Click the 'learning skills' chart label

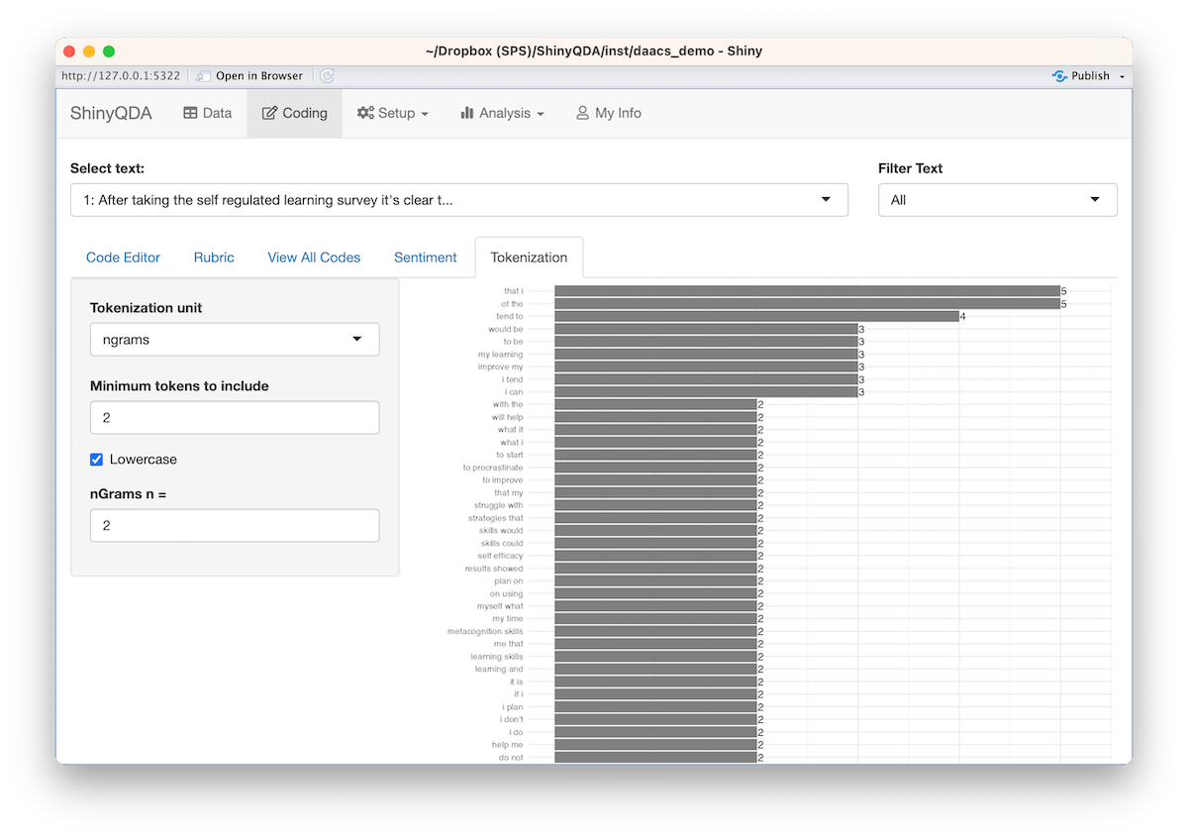[497, 657]
